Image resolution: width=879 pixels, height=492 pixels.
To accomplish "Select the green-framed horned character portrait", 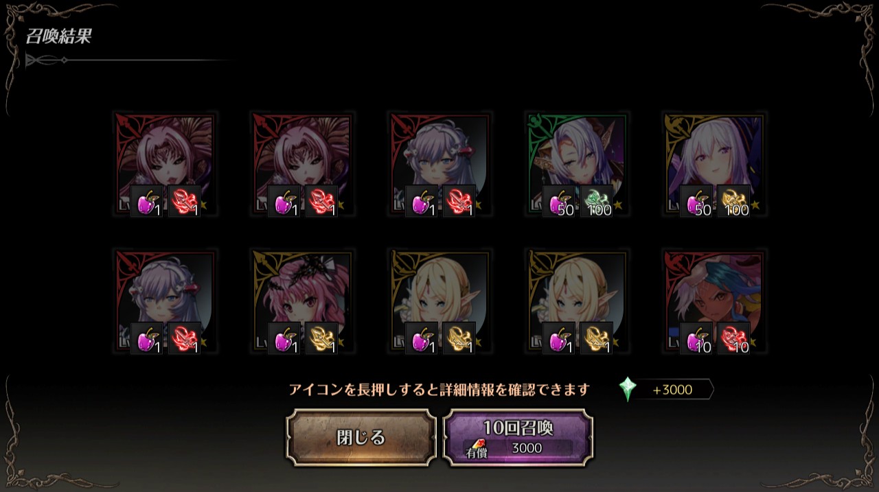I will (577, 165).
